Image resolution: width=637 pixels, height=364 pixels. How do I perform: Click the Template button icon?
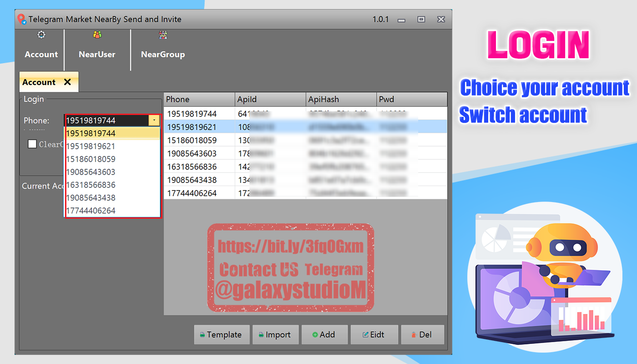pos(202,335)
